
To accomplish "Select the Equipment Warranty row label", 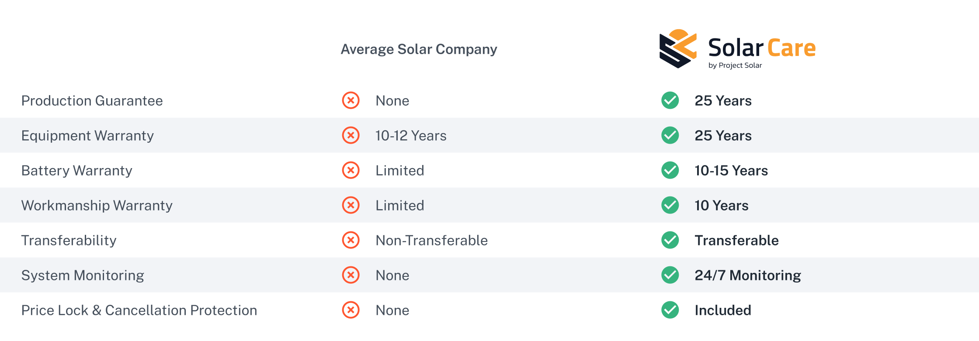I will [x=87, y=136].
